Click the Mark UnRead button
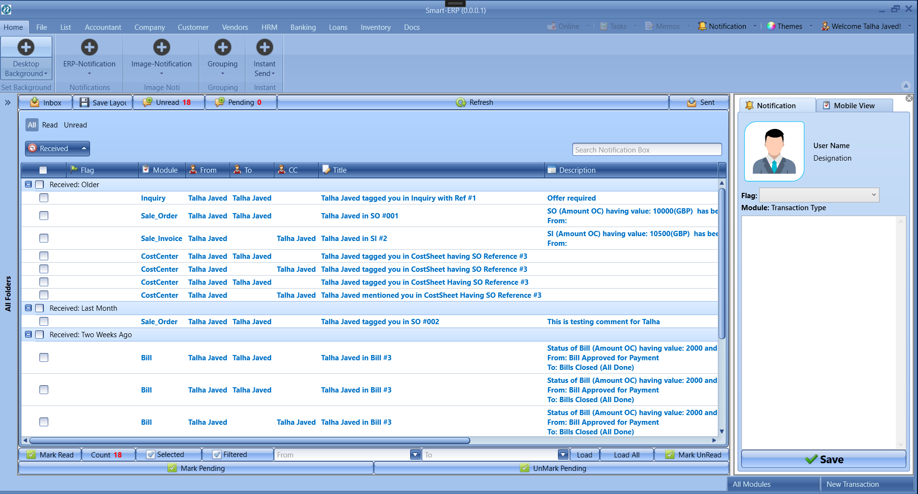The image size is (918, 494). [x=693, y=455]
